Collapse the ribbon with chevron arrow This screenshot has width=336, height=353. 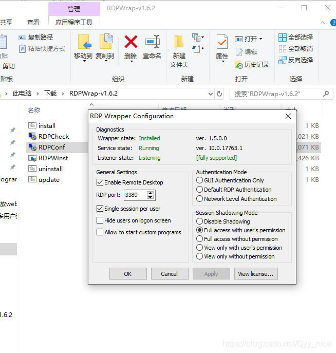pyautogui.click(x=323, y=23)
